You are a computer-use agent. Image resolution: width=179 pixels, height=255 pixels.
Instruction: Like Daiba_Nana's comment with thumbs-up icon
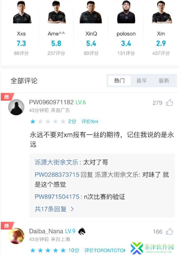(169, 232)
